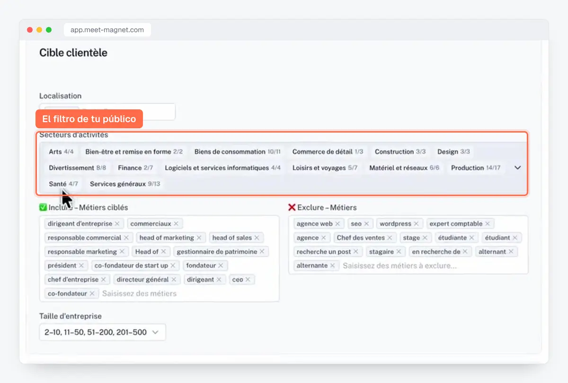The height and width of the screenshot is (383, 568).
Task: Select Logiciels et services informatiques sector
Action: point(222,168)
